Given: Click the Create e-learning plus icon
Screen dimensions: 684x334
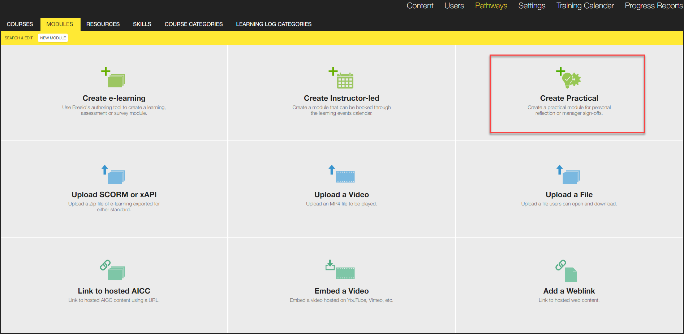Looking at the screenshot, I should tap(106, 71).
